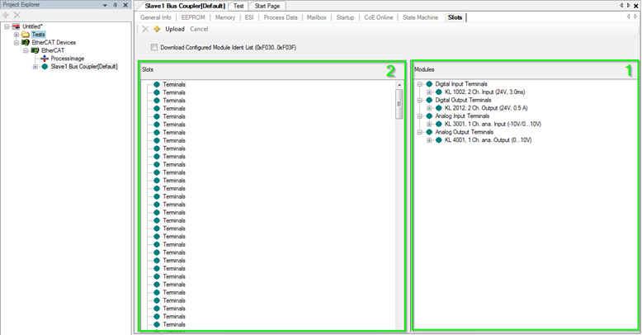Expand the KL 1002 module entry

429,92
